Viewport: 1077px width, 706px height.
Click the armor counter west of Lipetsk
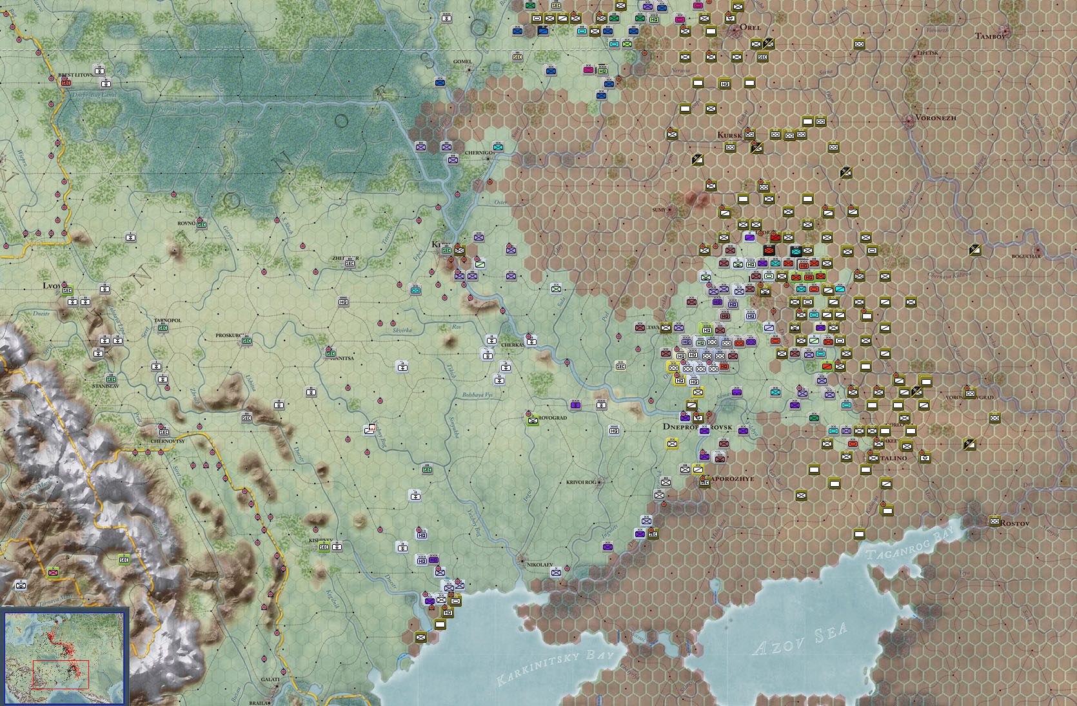[x=859, y=44]
